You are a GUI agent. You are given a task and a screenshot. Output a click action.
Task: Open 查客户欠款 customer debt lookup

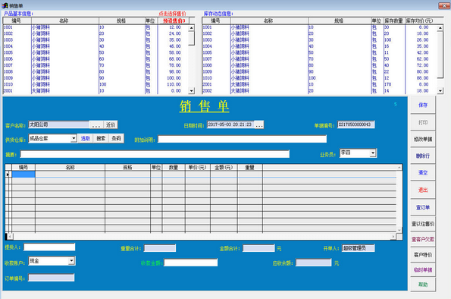click(x=422, y=239)
